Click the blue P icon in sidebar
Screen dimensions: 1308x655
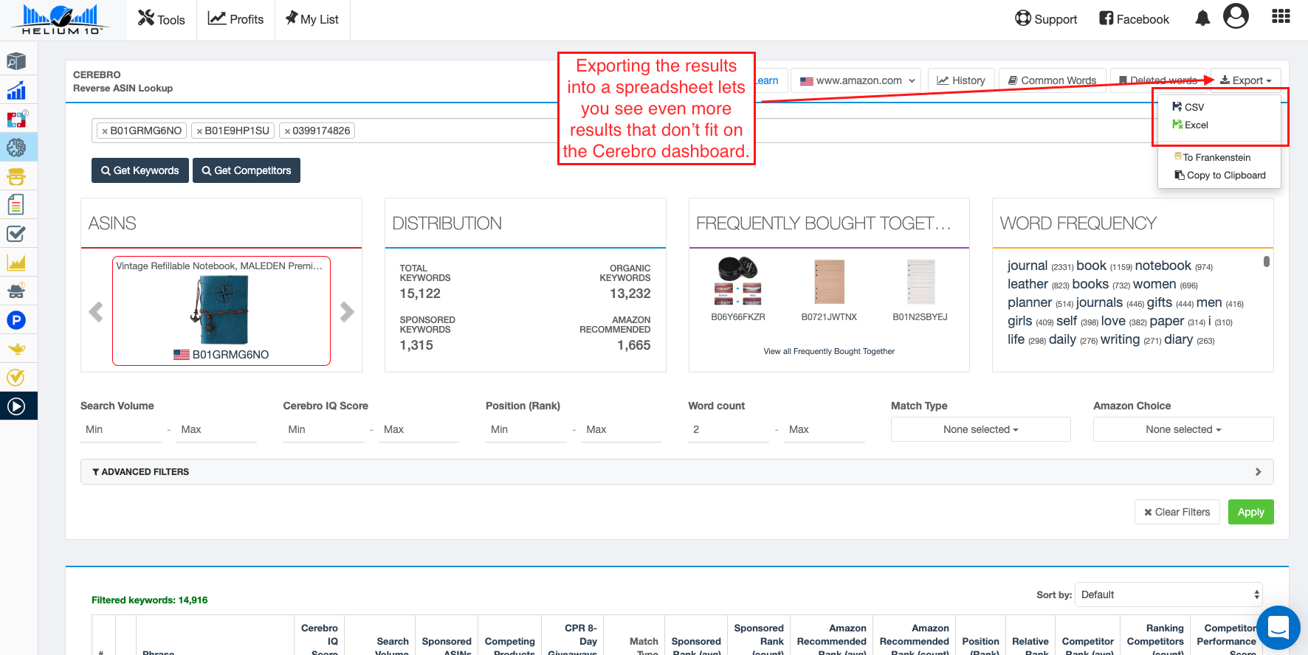[16, 320]
